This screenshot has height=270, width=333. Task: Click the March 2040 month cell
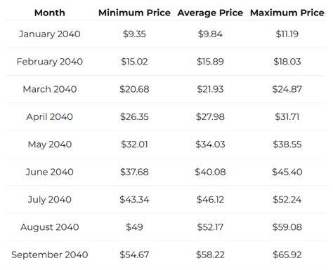(x=50, y=89)
